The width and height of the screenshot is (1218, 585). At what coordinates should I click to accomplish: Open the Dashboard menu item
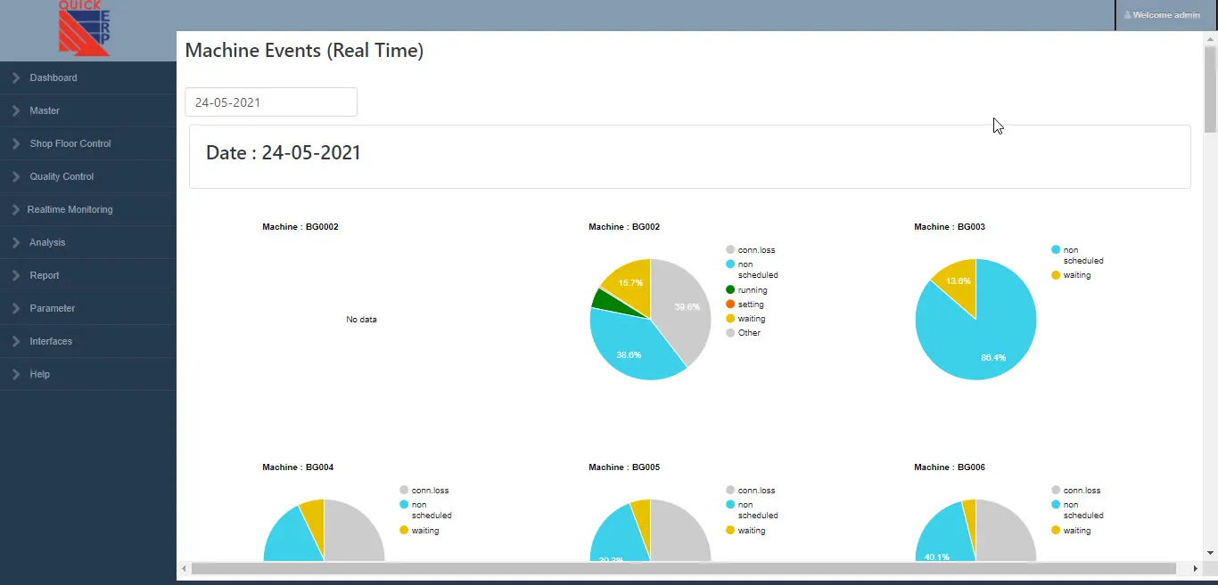pyautogui.click(x=88, y=77)
